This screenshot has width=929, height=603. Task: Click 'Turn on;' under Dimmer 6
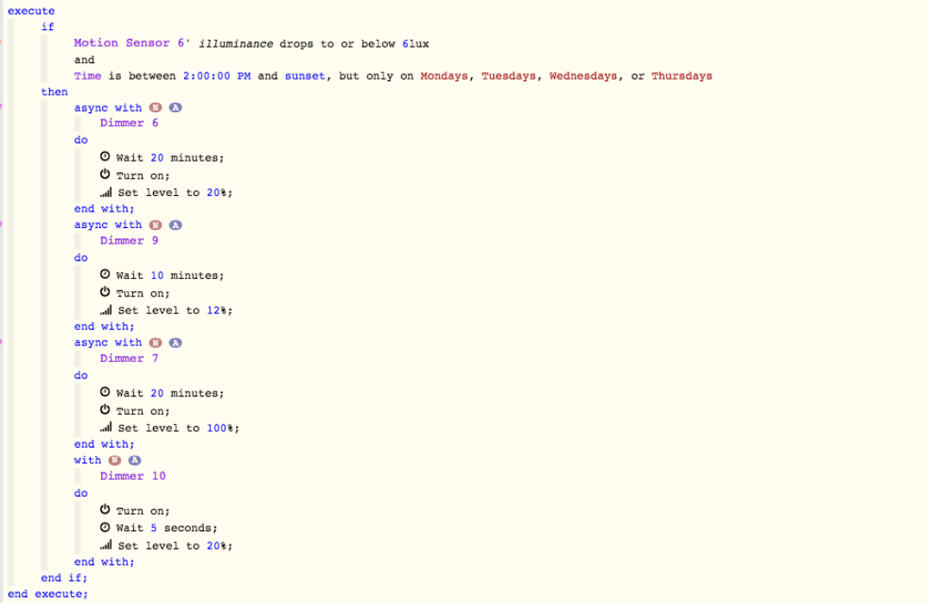(143, 175)
